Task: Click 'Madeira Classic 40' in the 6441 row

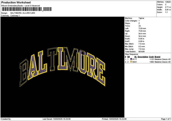Action: point(163,62)
